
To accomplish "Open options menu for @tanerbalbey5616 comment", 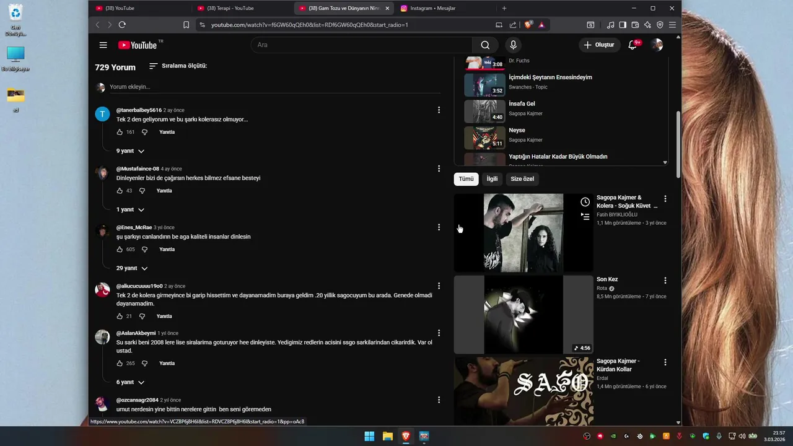I will (x=439, y=110).
